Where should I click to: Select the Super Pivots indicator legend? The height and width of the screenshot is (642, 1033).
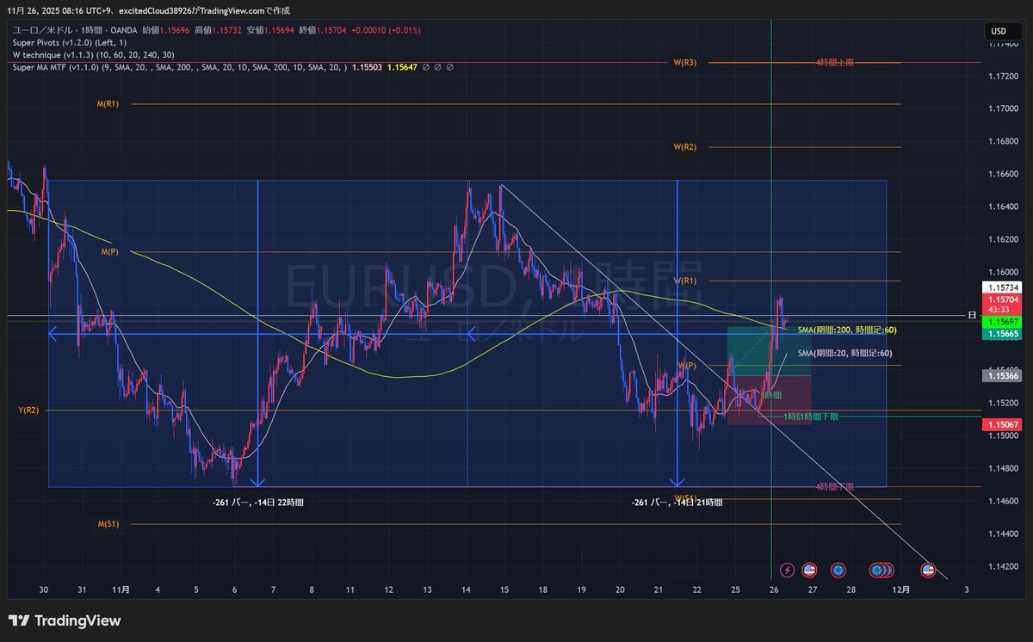click(x=69, y=42)
